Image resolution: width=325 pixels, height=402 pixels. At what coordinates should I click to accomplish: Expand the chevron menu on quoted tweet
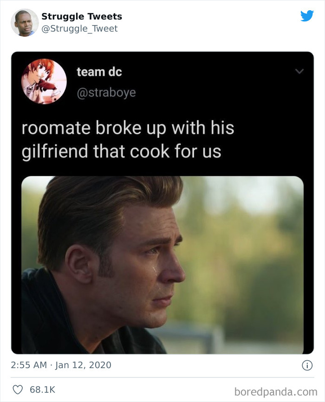(x=299, y=71)
